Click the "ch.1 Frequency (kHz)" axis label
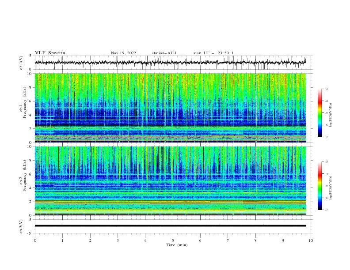Screen dimensions: 350x270 coord(23,101)
